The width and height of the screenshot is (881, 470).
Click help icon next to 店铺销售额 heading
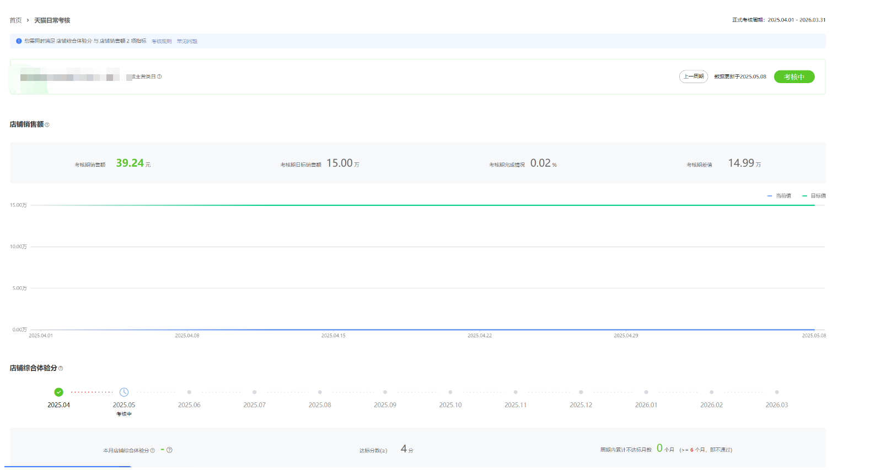[47, 125]
